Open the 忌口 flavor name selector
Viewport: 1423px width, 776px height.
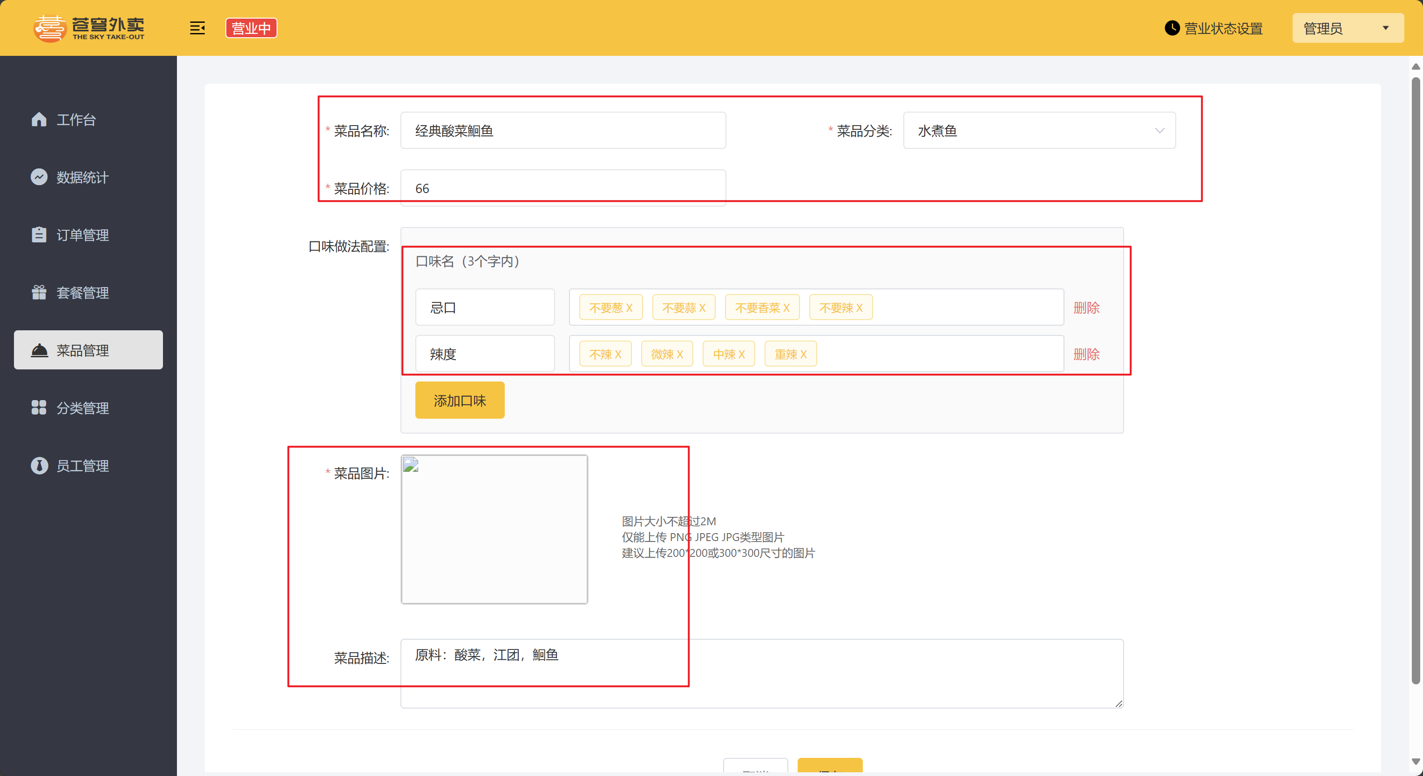484,308
